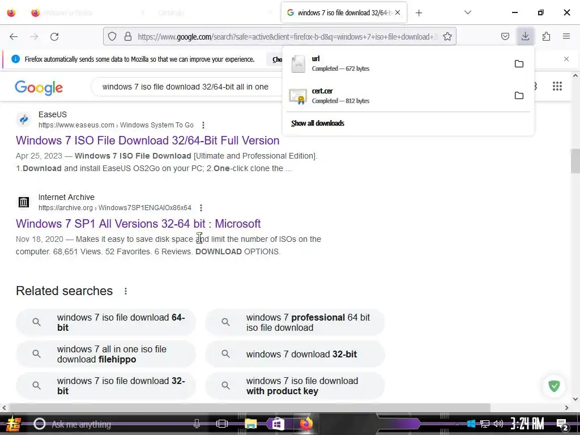This screenshot has width=580, height=435.
Task: Click Show all downloads
Action: 318,123
